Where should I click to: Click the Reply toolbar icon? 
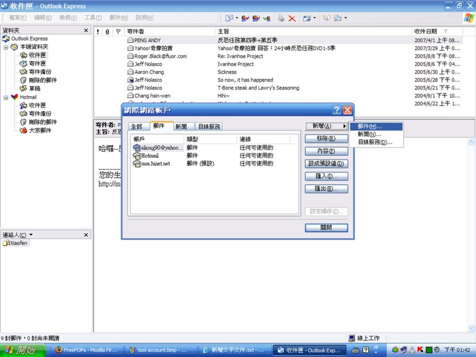pyautogui.click(x=245, y=18)
